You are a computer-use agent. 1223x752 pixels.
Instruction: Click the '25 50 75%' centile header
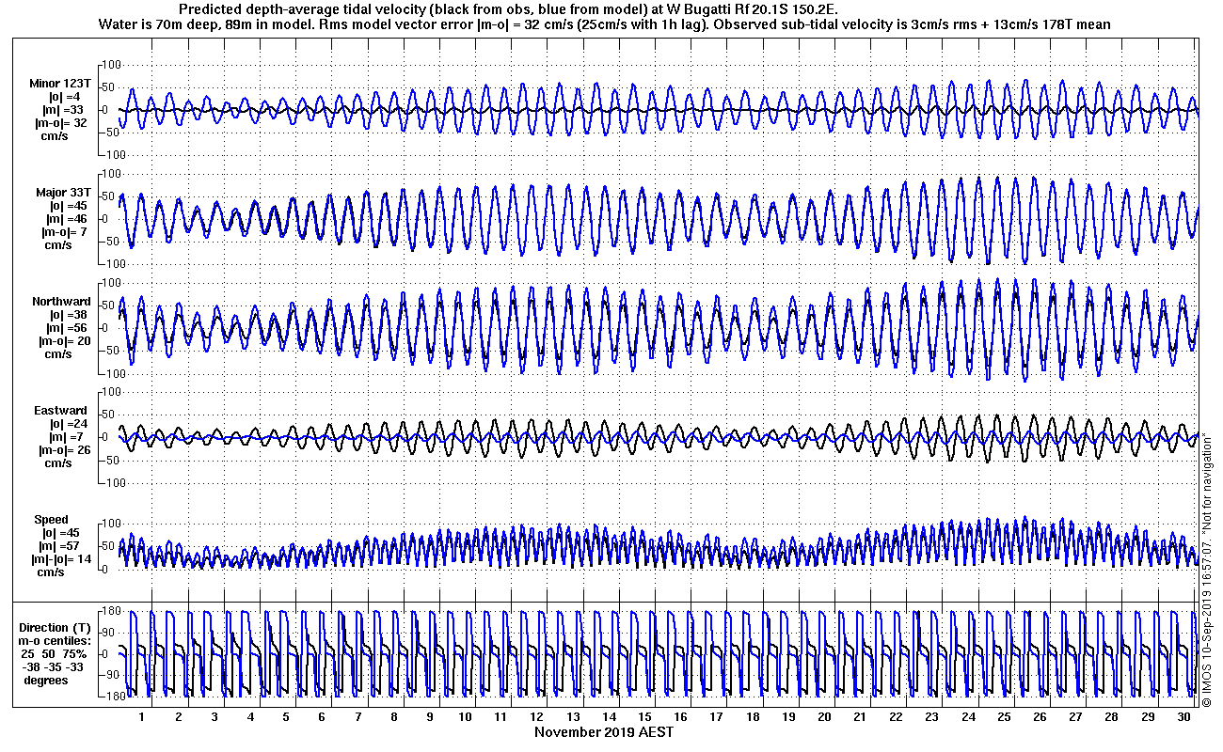[55, 653]
